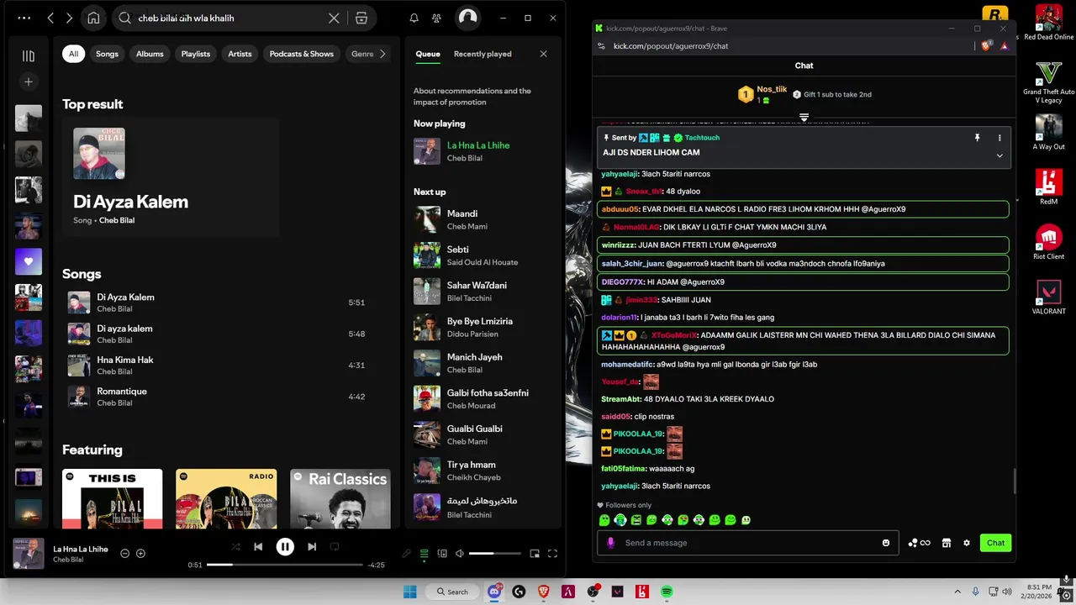1076x605 pixels.
Task: Toggle the Queue view icon in player bar
Action: pyautogui.click(x=425, y=554)
